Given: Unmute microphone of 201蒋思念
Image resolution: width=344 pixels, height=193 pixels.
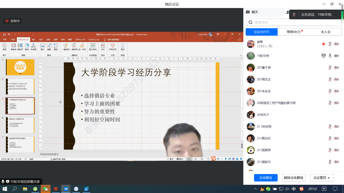Looking at the screenshot, I should pos(330,79).
